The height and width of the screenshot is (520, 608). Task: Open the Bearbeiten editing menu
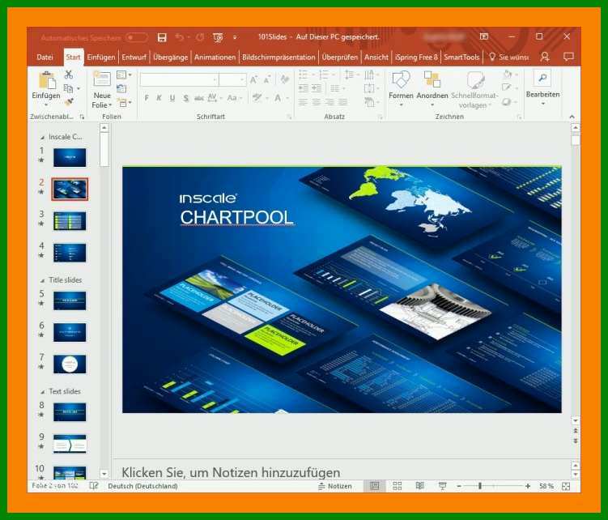[542, 88]
